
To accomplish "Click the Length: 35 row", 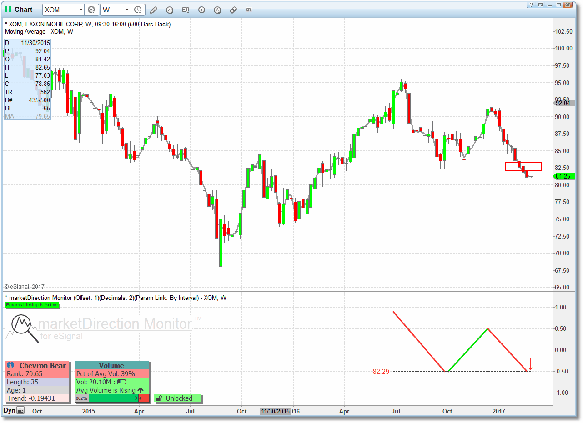I will [x=37, y=382].
